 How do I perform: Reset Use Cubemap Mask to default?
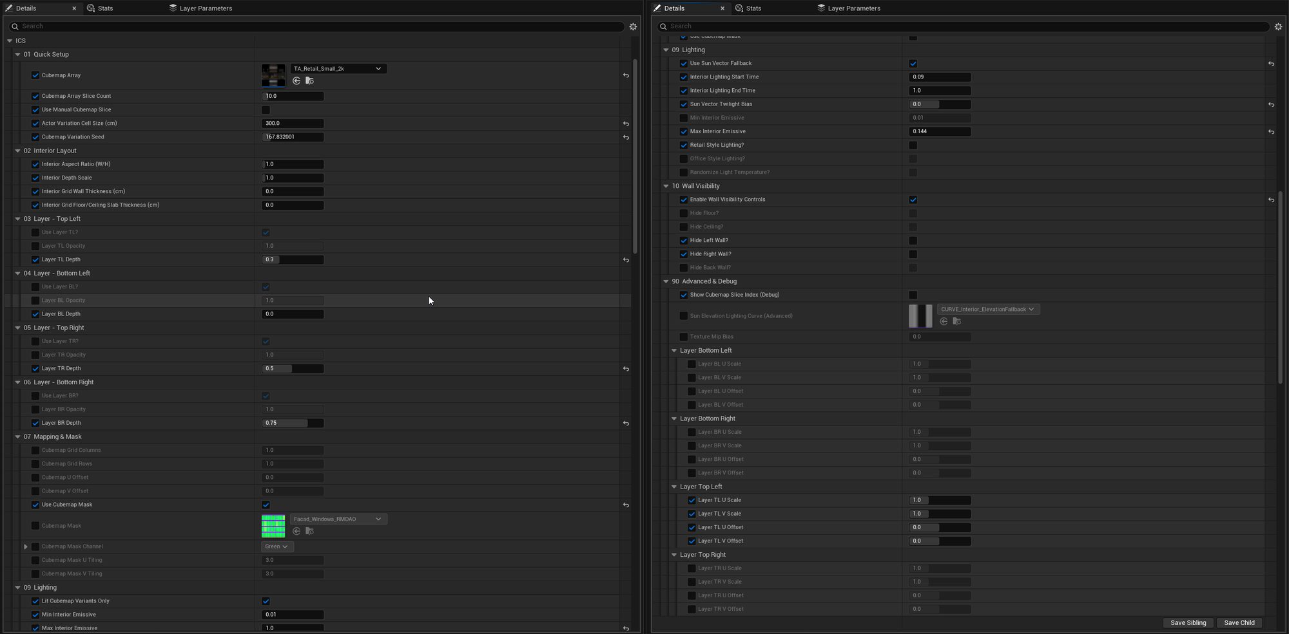[626, 505]
